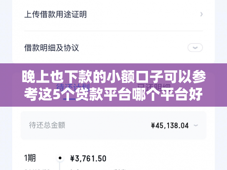Click the divider below 上传借款用途证明

(x=113, y=31)
